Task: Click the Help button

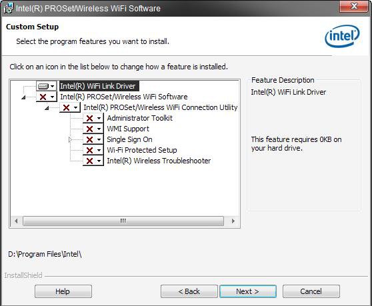Action: (63, 291)
